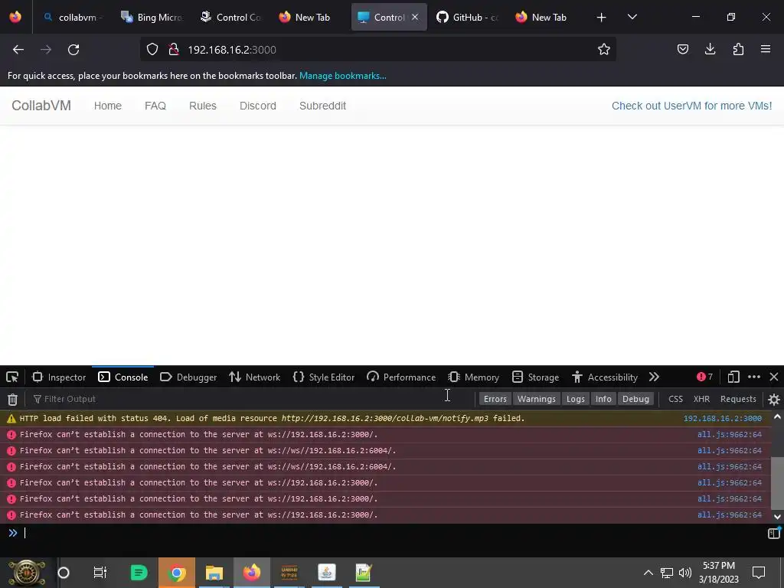This screenshot has height=588, width=784.
Task: Open the Extensions puzzle icon
Action: coord(738,49)
